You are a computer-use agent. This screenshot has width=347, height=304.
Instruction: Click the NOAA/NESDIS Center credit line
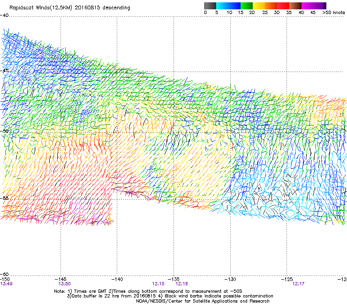tap(203, 301)
